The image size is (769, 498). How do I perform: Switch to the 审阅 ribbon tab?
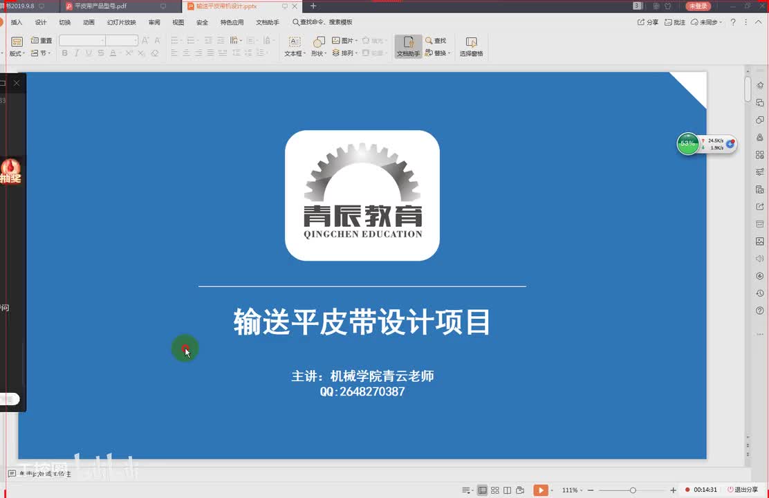(x=154, y=22)
